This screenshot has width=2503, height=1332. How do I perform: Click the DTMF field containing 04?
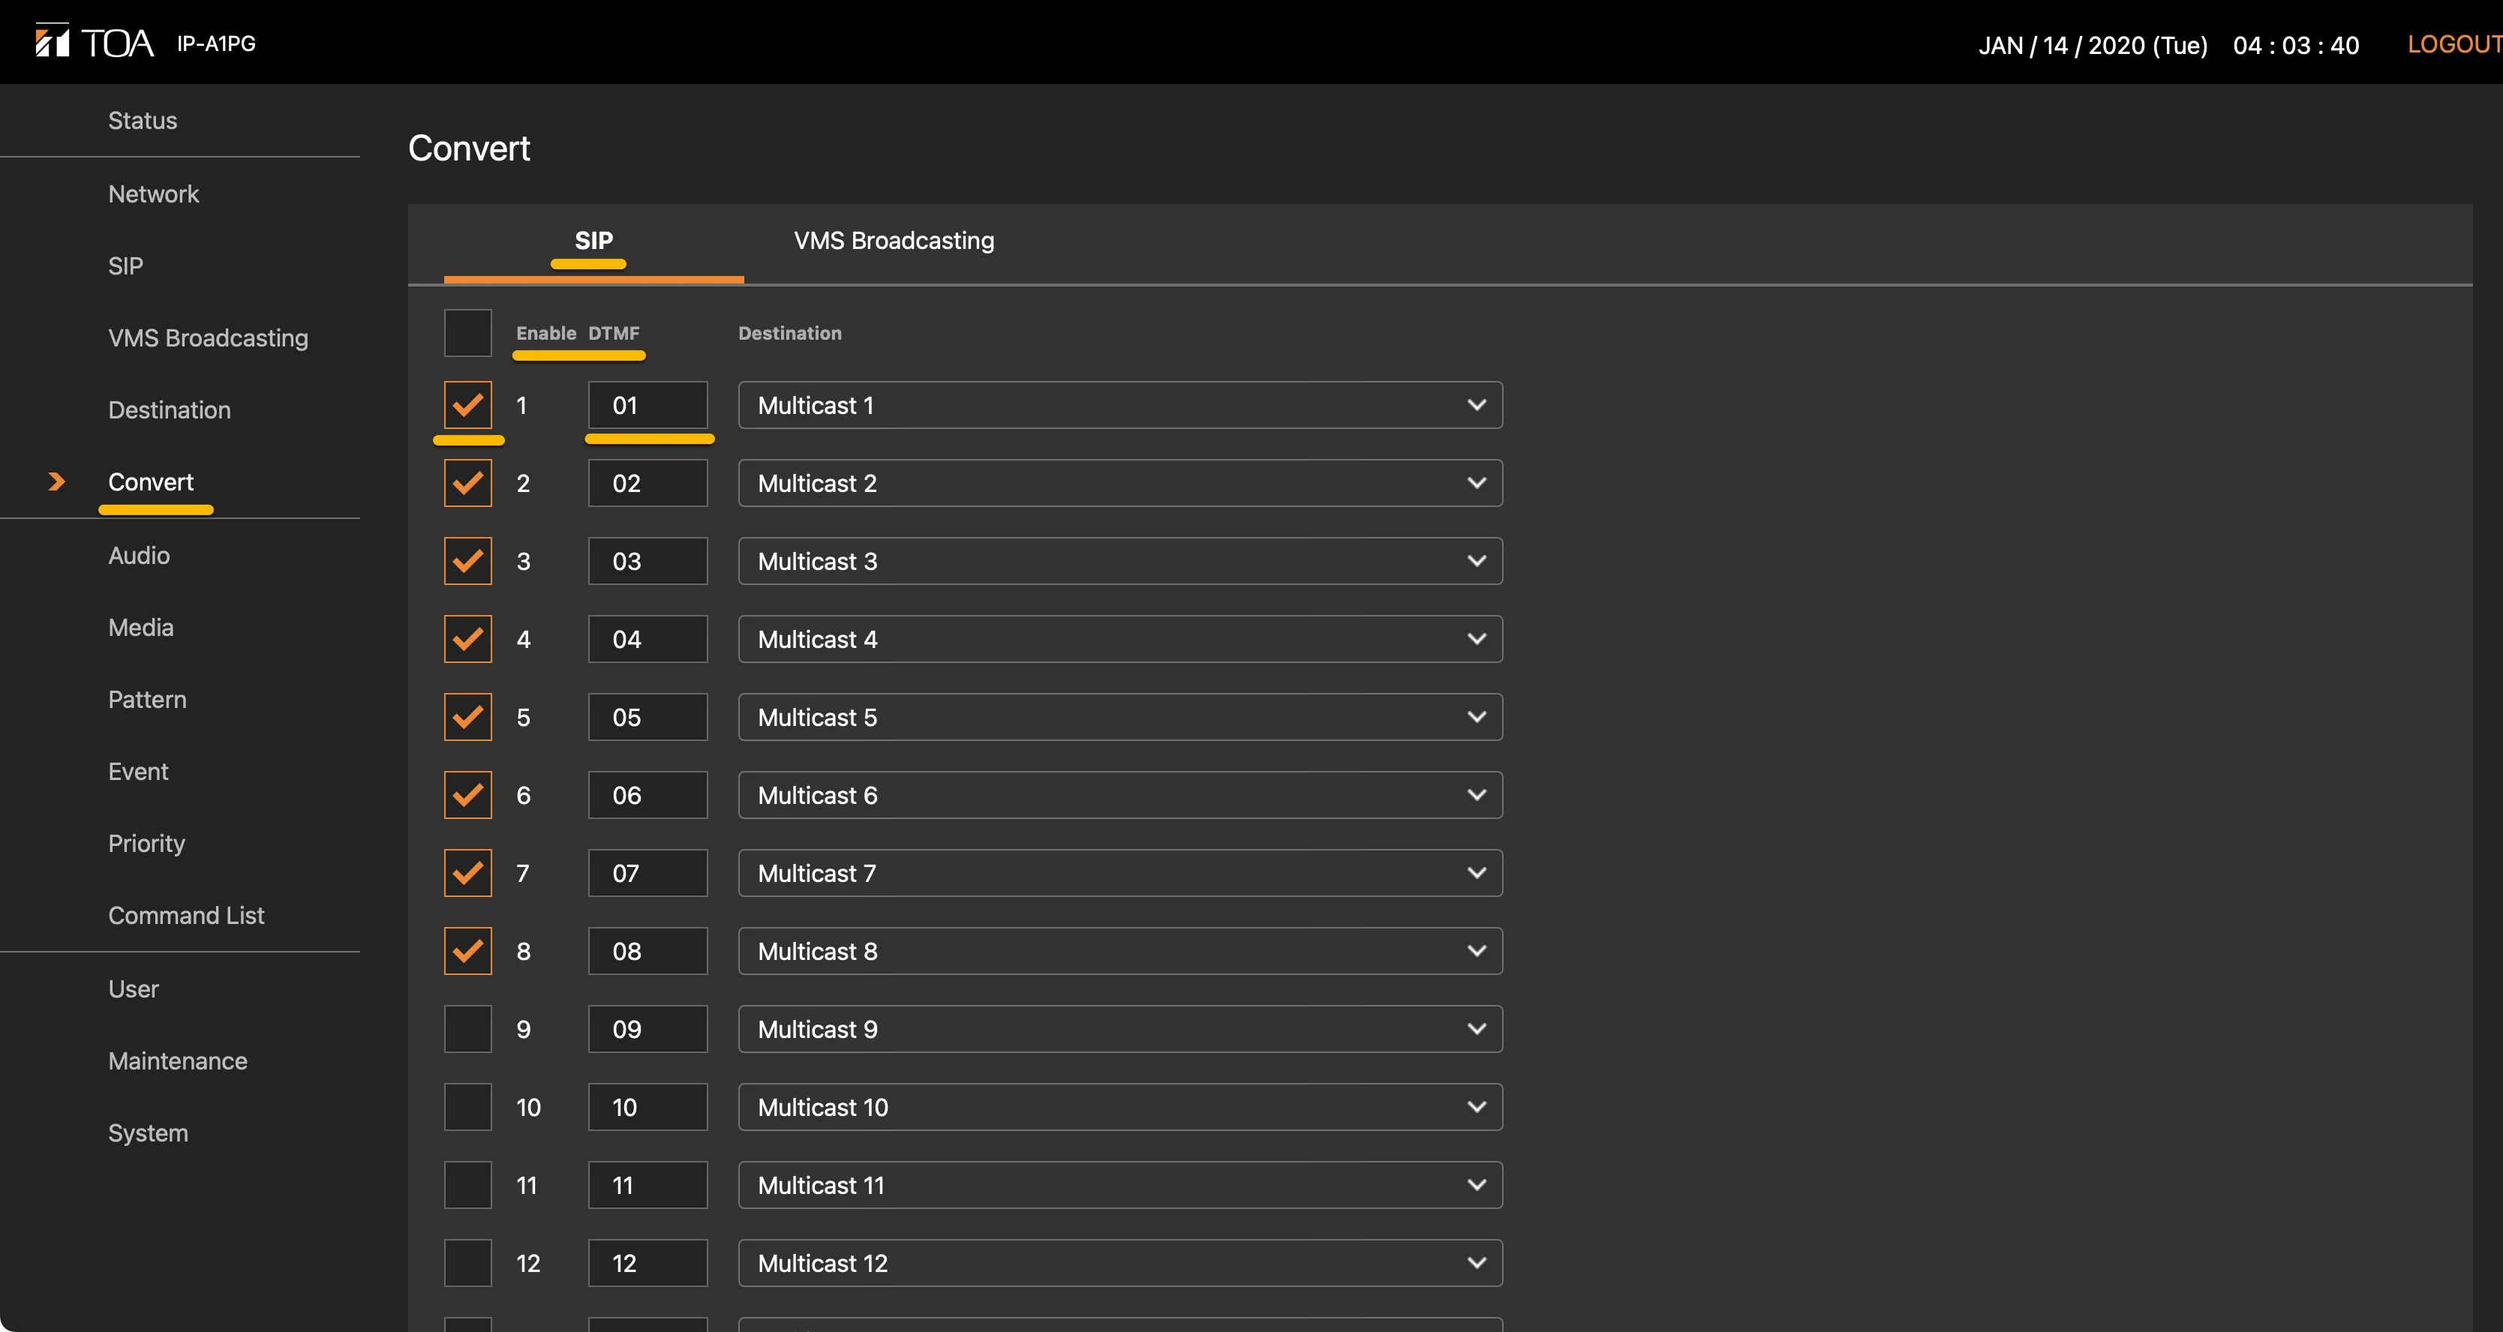648,639
